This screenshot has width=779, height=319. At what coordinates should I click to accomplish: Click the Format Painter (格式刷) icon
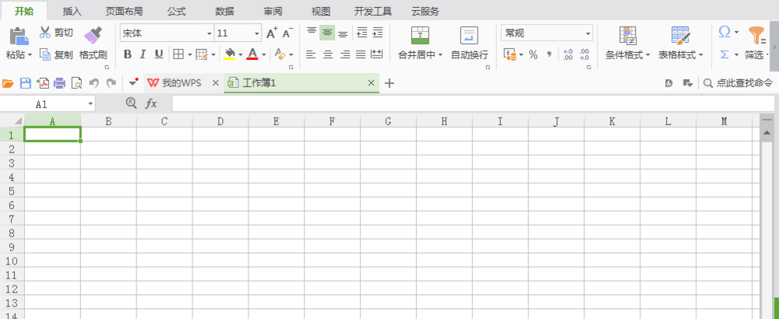click(x=93, y=35)
